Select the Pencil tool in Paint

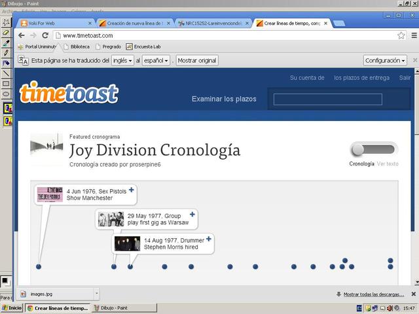(6, 53)
